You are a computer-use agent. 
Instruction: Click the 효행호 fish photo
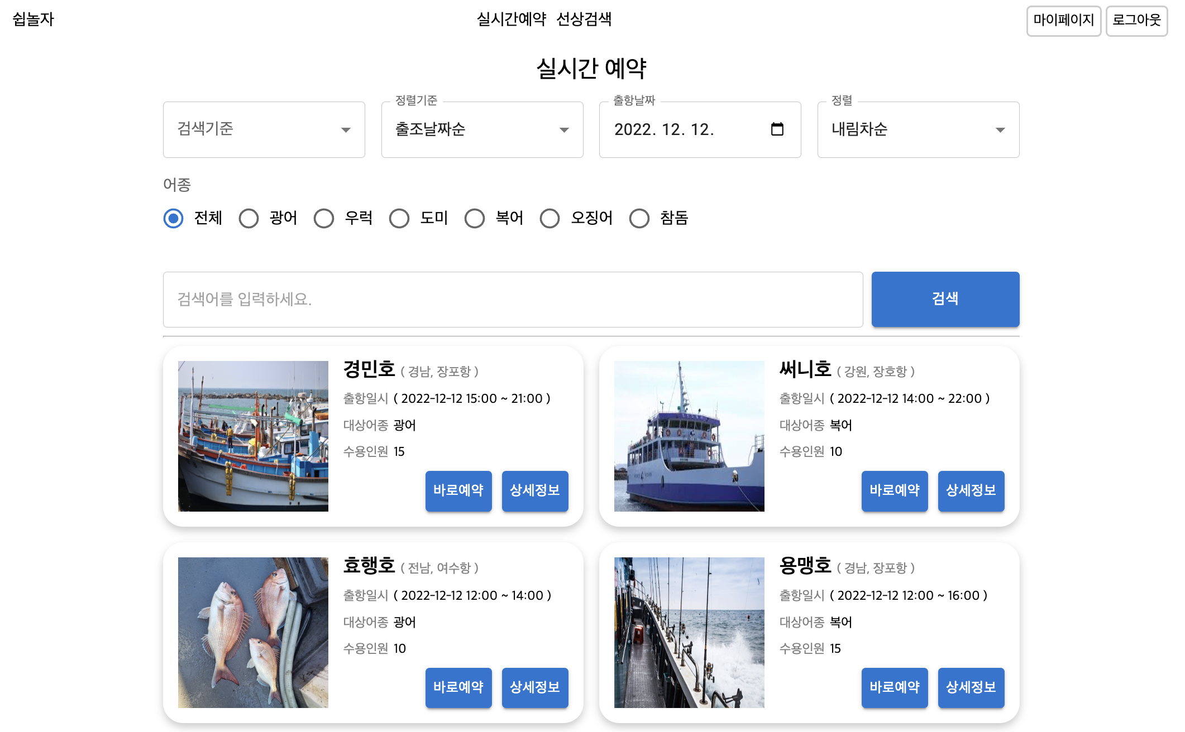(x=253, y=632)
